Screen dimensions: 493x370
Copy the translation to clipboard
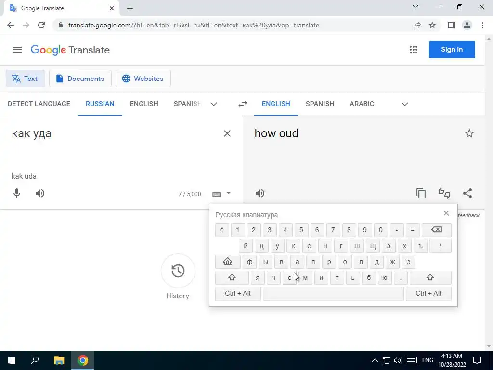pyautogui.click(x=421, y=193)
